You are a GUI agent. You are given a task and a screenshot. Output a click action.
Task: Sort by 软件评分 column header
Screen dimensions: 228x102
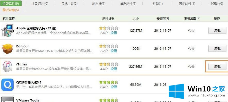pyautogui.click(x=109, y=19)
